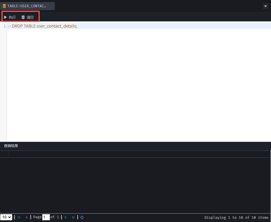Click line number 1 in the editor gutter
Viewport: 271px width, 222px height.
pos(4,26)
